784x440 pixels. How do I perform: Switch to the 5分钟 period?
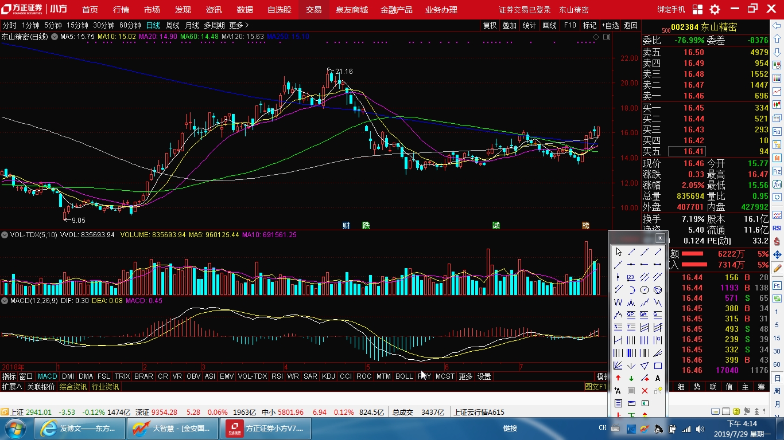pos(53,25)
